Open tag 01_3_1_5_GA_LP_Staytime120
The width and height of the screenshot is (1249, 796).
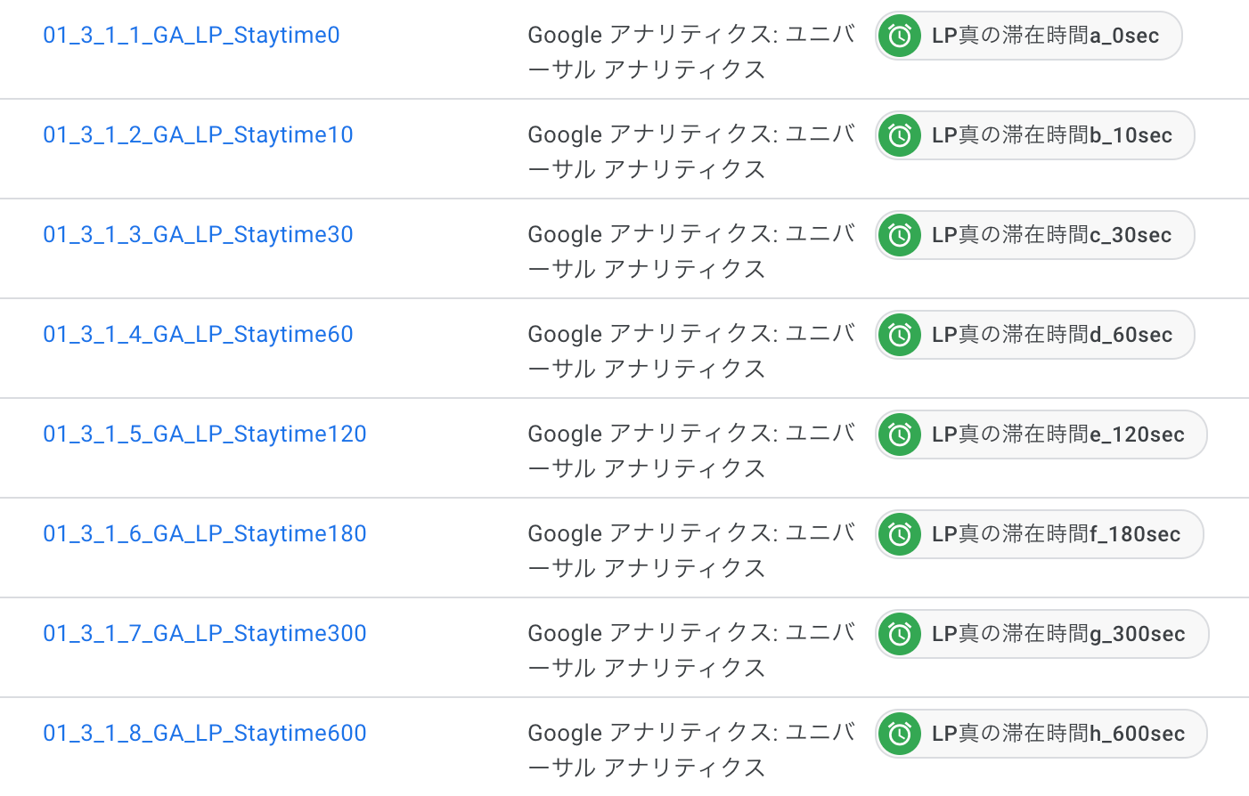(205, 435)
